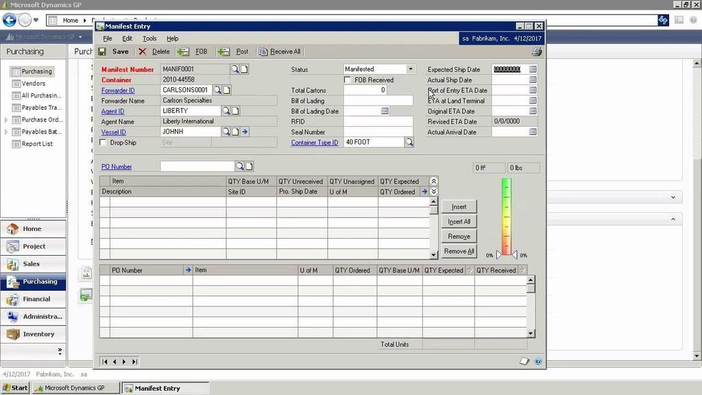Go to the previous record

114,361
